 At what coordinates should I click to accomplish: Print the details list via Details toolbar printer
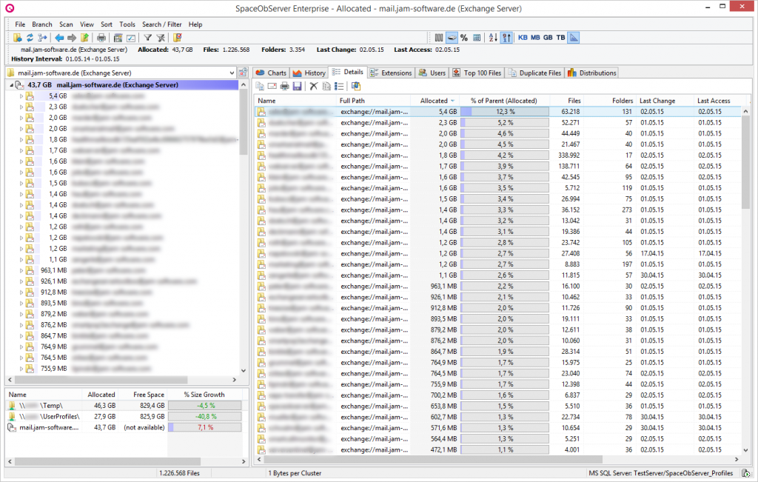pyautogui.click(x=285, y=86)
